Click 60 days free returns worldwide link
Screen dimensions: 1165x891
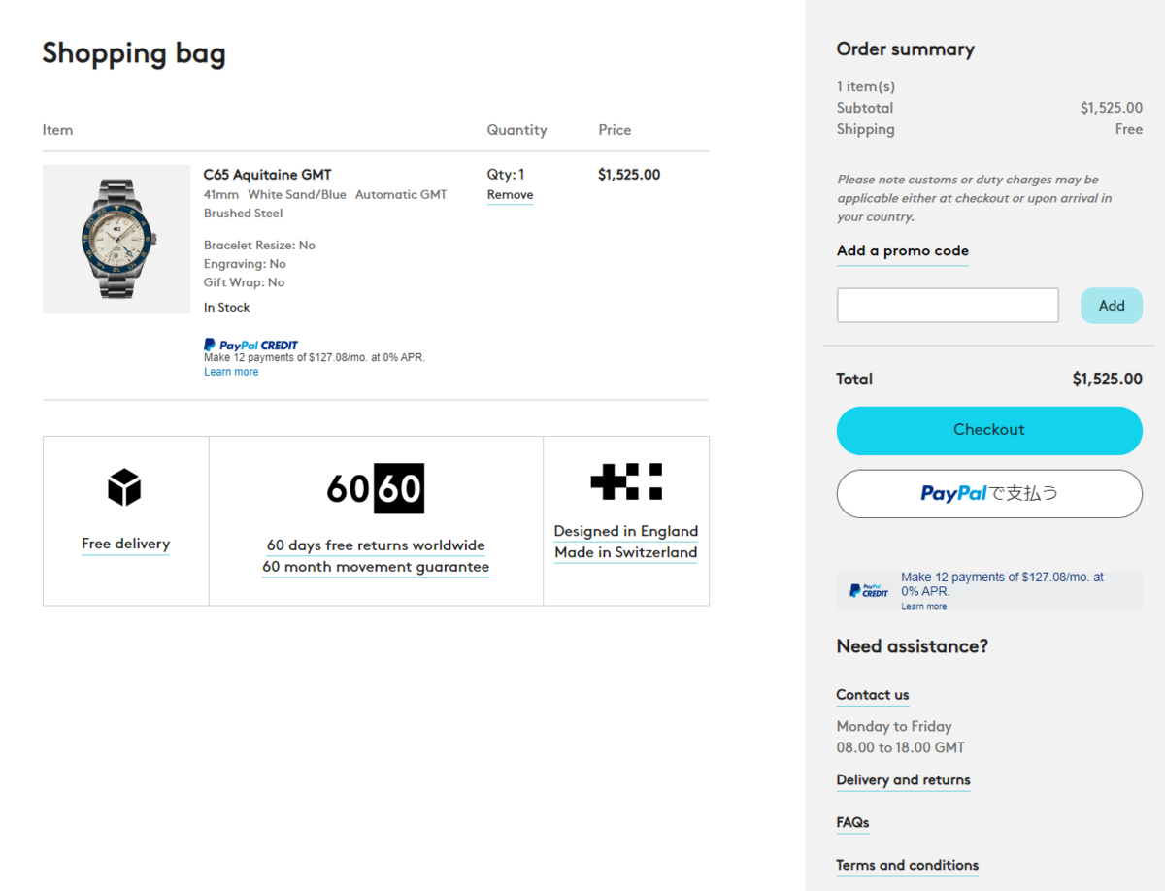[376, 545]
